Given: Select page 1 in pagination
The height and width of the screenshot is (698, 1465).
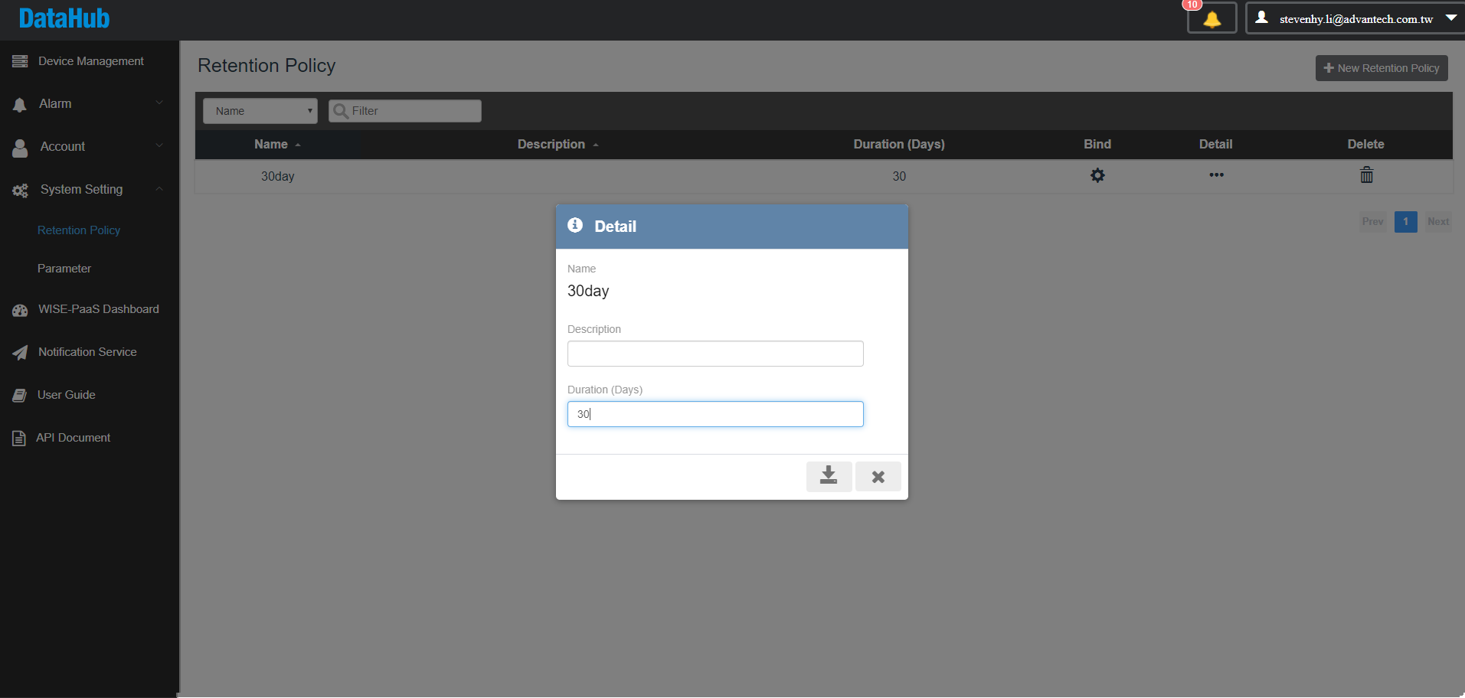Looking at the screenshot, I should (1405, 222).
